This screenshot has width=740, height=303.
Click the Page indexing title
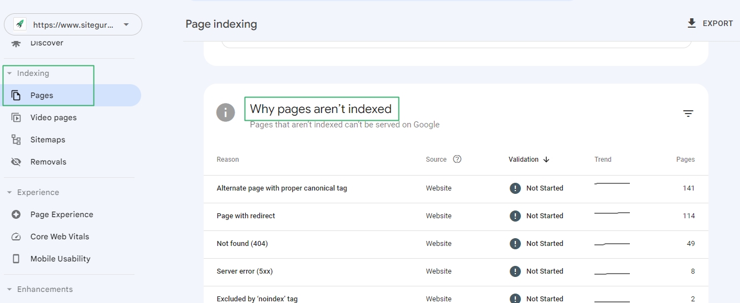(221, 24)
